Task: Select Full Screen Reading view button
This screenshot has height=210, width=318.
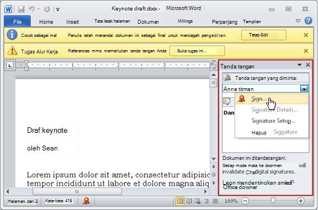Action: (x=189, y=201)
